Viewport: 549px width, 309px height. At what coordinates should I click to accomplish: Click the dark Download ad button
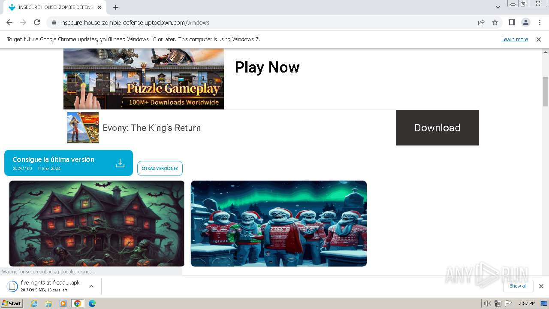coord(437,127)
